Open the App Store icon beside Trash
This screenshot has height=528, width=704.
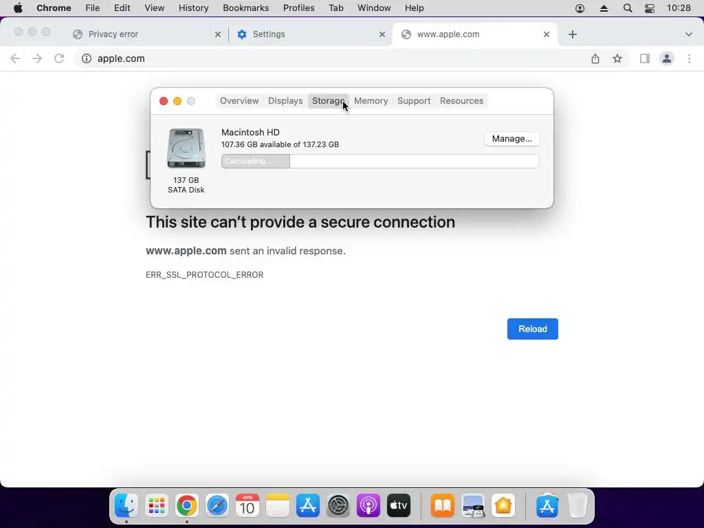(x=547, y=505)
